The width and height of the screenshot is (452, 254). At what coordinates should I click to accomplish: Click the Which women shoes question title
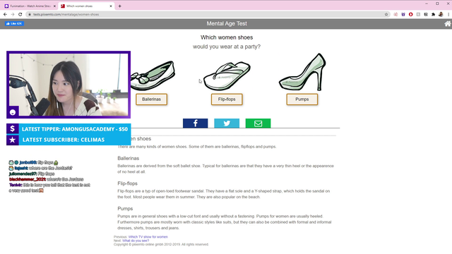[227, 37]
